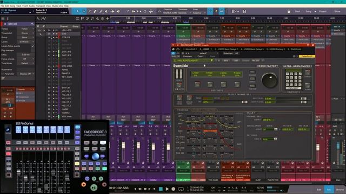Click the question mark help icon
This screenshot has height=194, width=346.
(128, 11)
